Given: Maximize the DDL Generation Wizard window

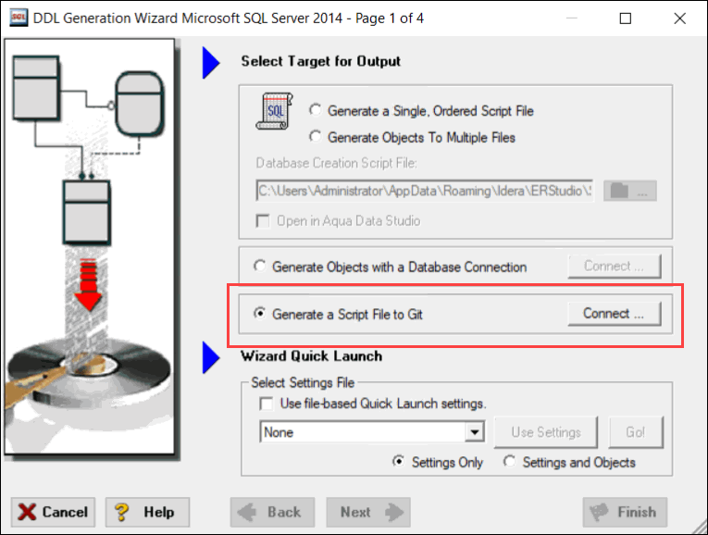Looking at the screenshot, I should click(x=626, y=19).
